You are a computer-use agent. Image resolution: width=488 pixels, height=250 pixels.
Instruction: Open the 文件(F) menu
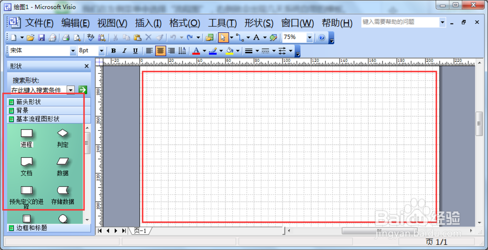click(x=39, y=23)
